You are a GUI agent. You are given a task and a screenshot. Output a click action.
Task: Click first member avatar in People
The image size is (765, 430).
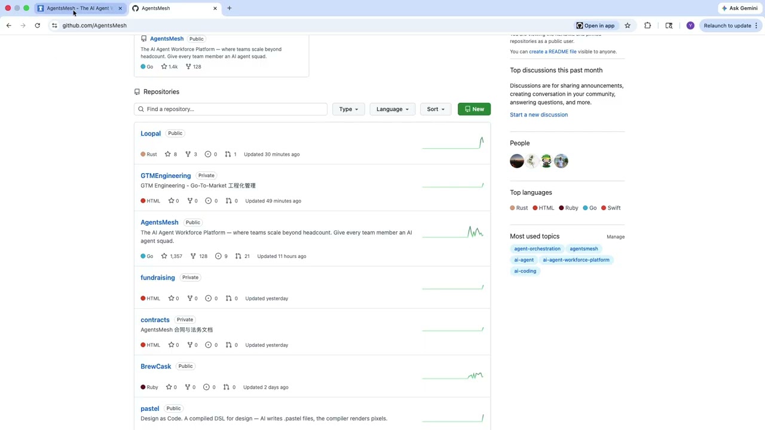pyautogui.click(x=517, y=161)
